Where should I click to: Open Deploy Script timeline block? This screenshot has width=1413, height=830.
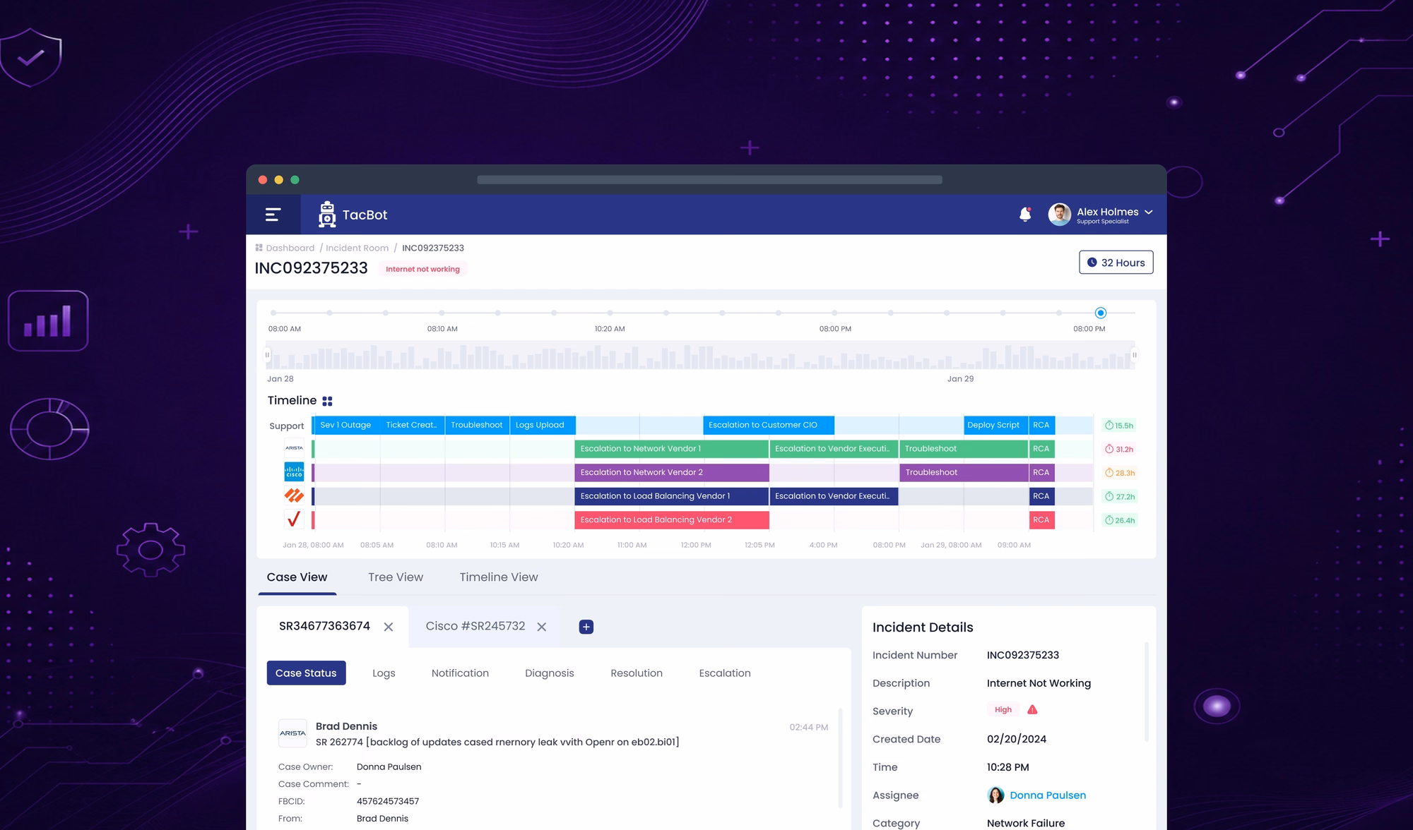coord(996,425)
